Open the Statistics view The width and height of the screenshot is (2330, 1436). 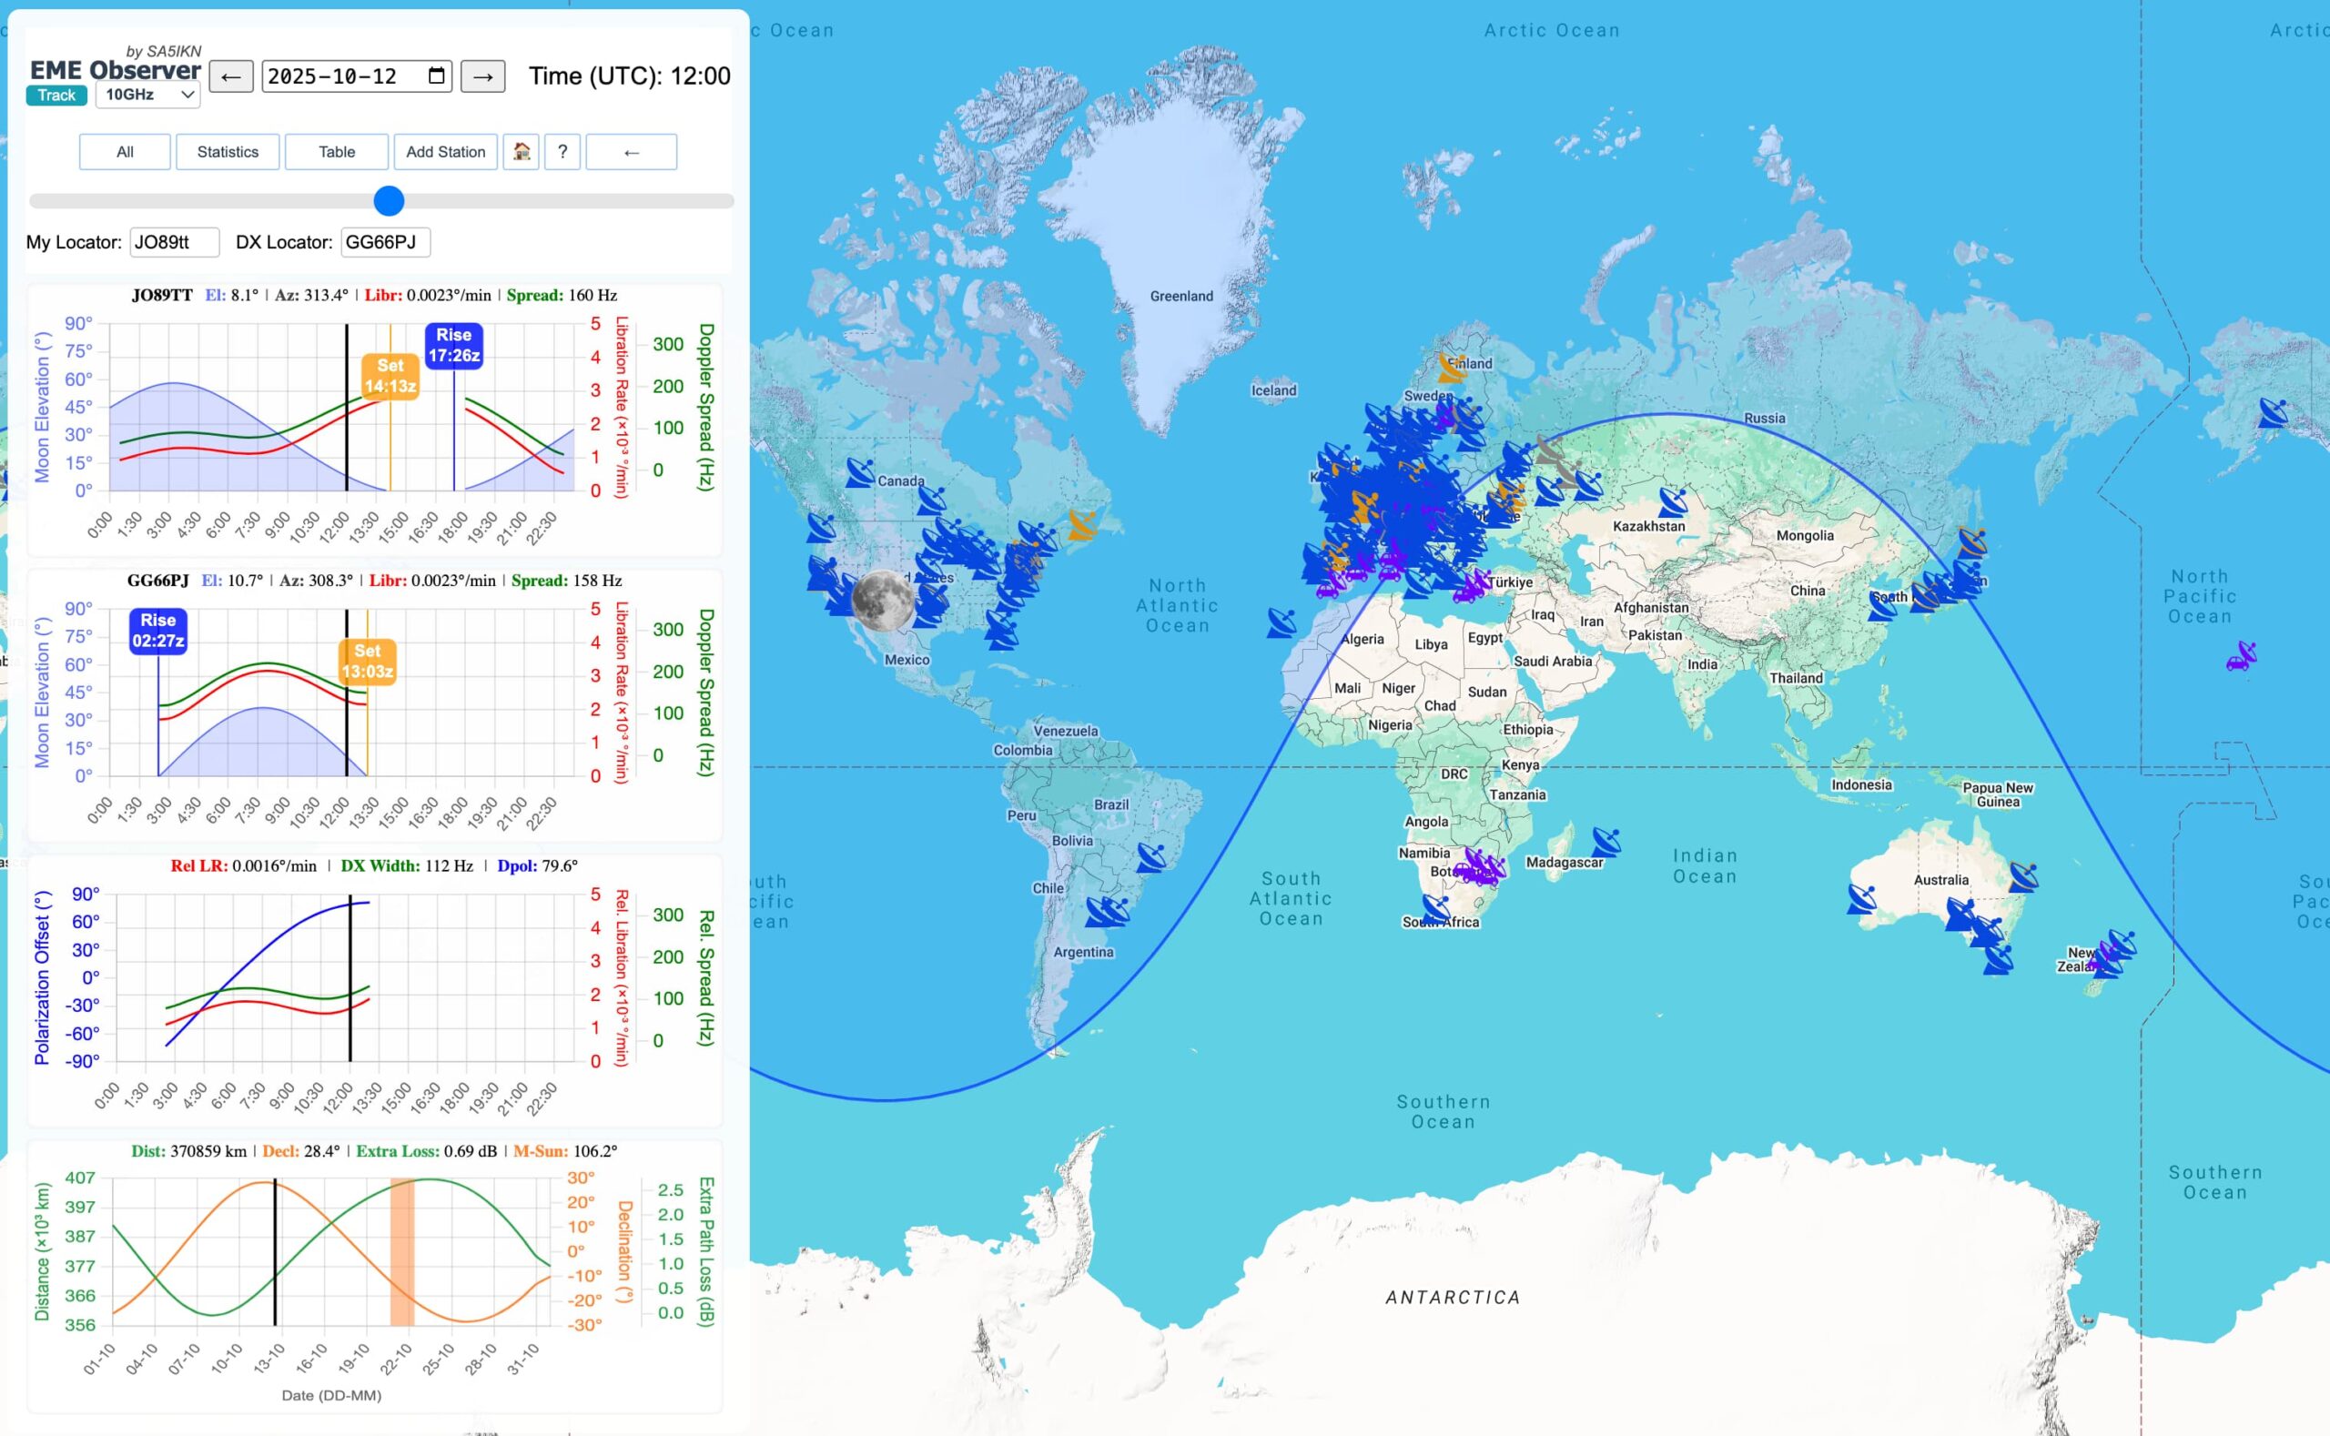[x=227, y=152]
